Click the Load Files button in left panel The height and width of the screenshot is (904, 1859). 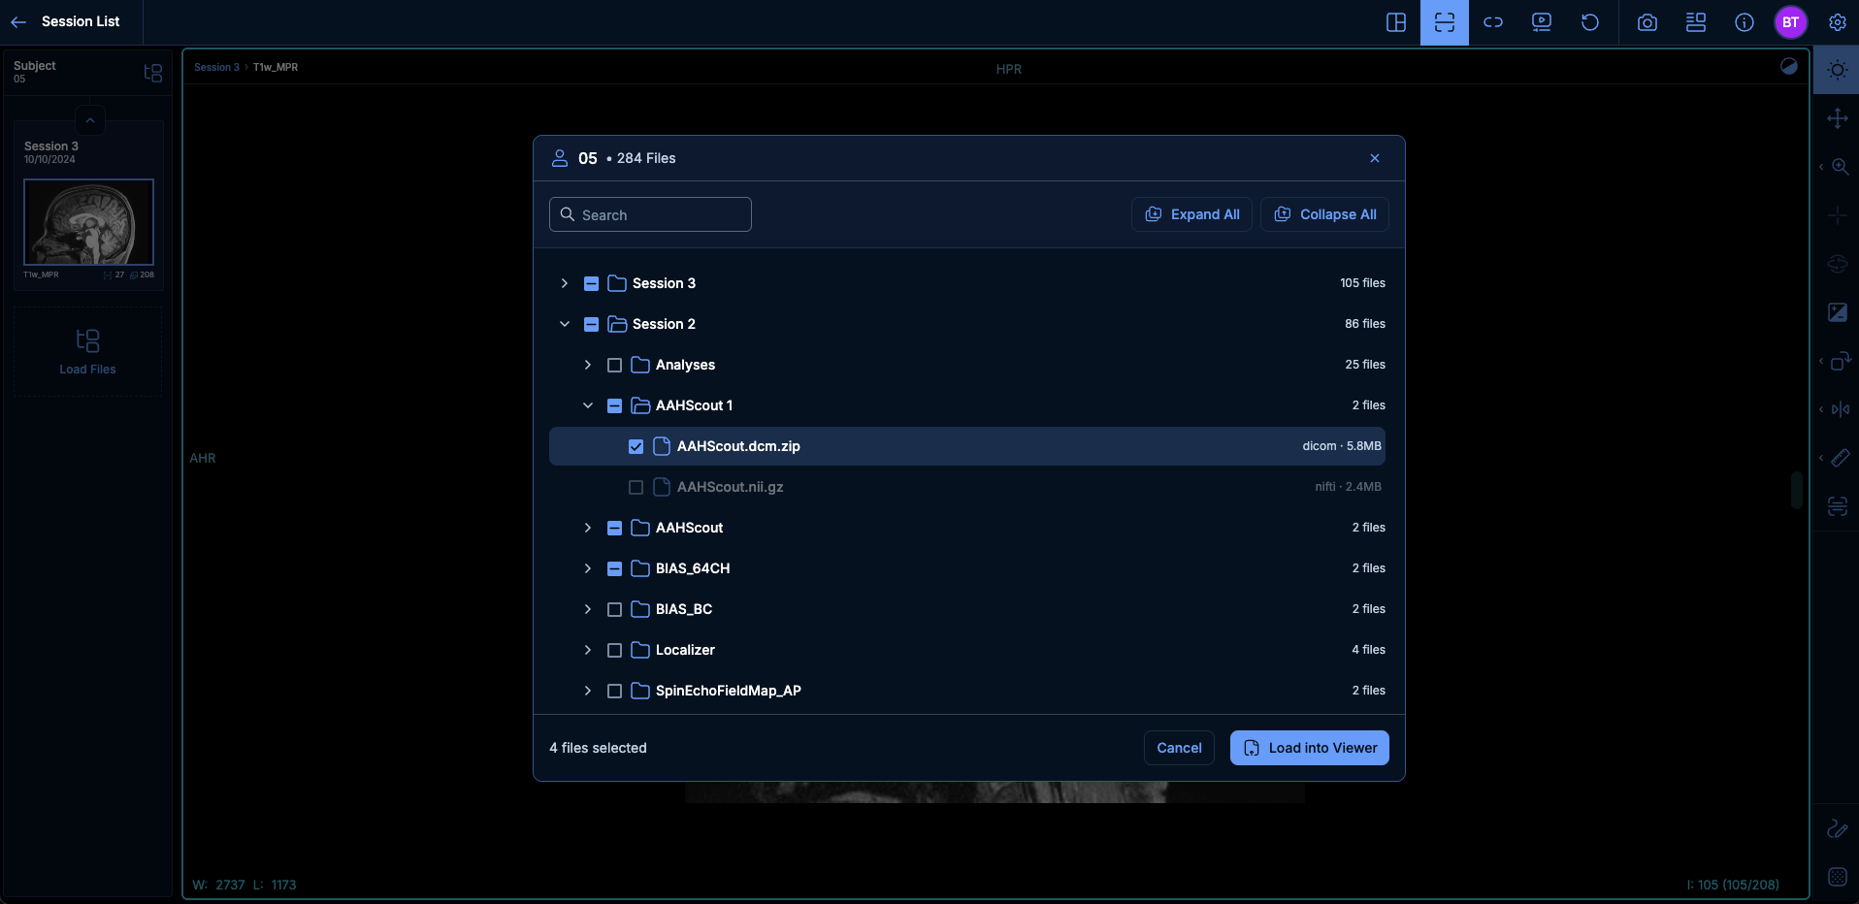[87, 352]
